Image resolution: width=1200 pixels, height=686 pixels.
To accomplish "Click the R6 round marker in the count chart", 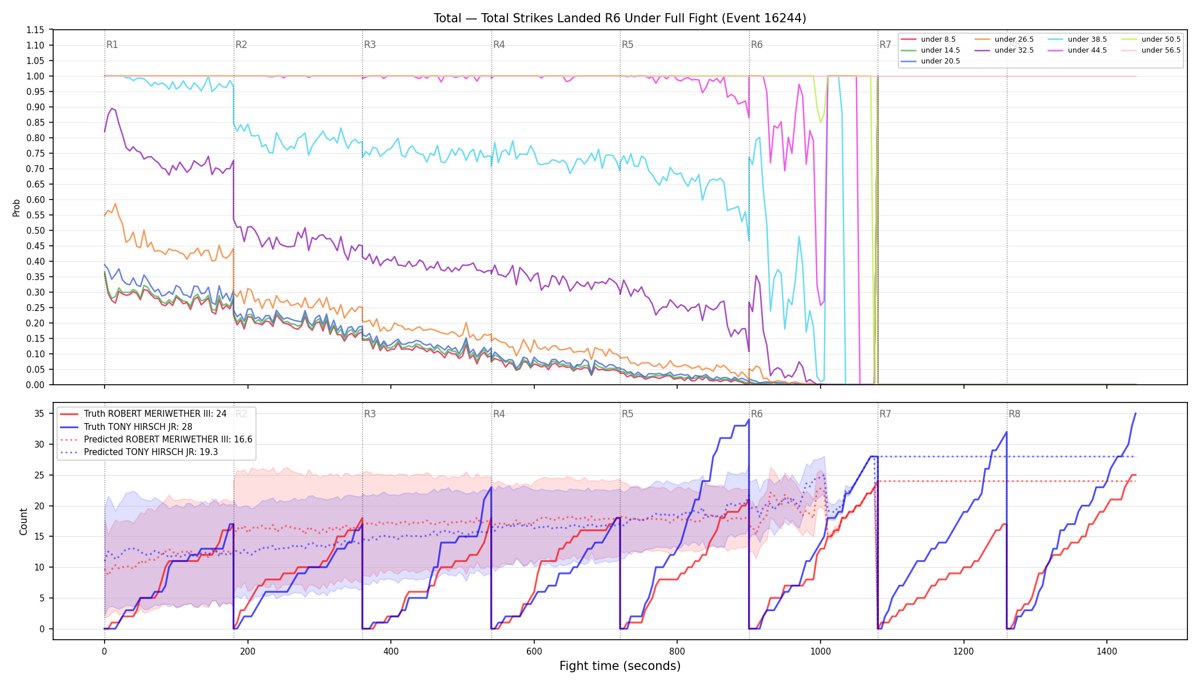I will [757, 414].
